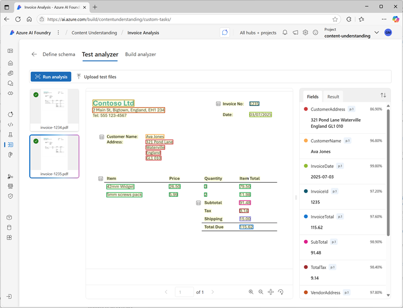Click the page number input field
The image size is (403, 308).
click(x=184, y=292)
